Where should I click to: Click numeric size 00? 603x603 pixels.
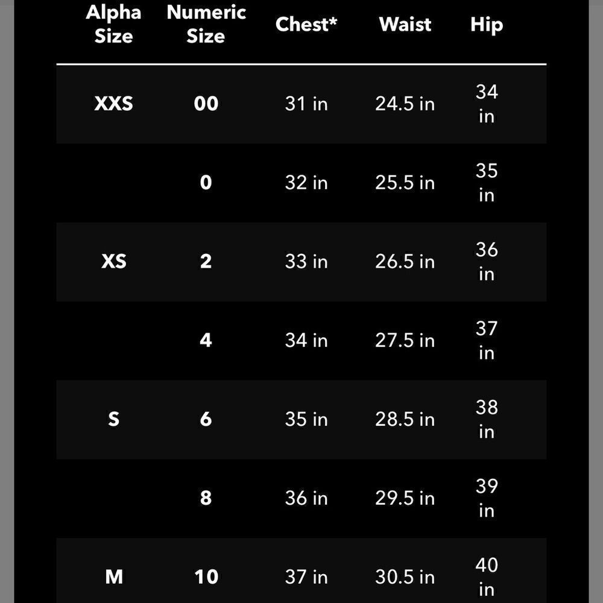coord(206,104)
